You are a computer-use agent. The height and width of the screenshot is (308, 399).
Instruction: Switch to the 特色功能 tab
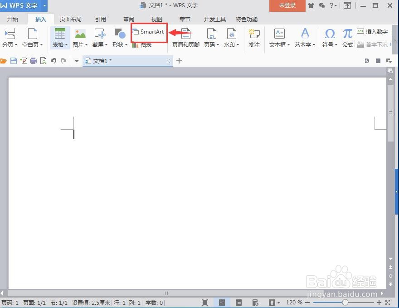point(247,20)
